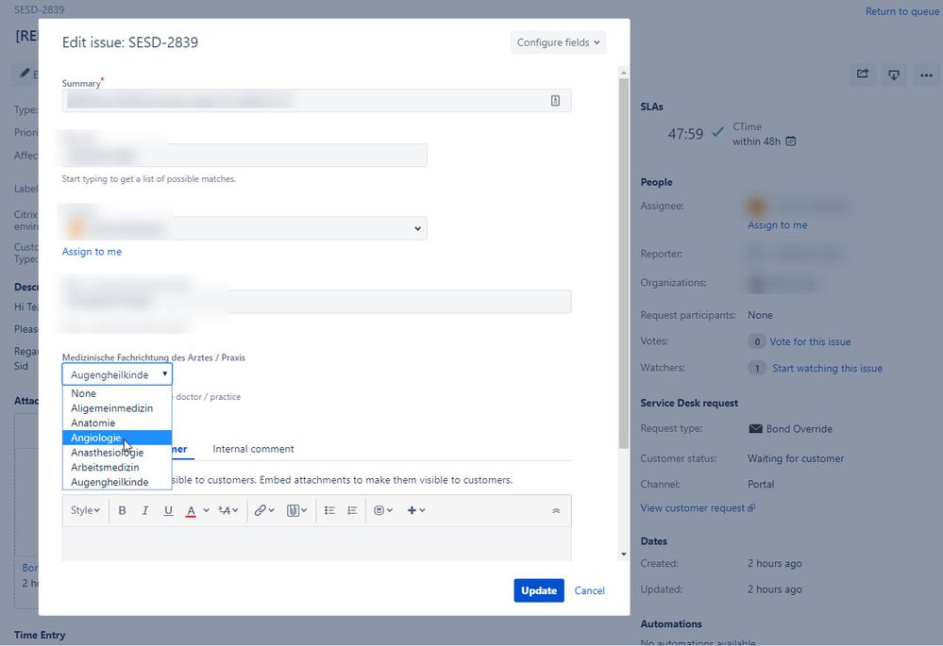
Task: Open more text formatting menu
Action: pyautogui.click(x=228, y=510)
